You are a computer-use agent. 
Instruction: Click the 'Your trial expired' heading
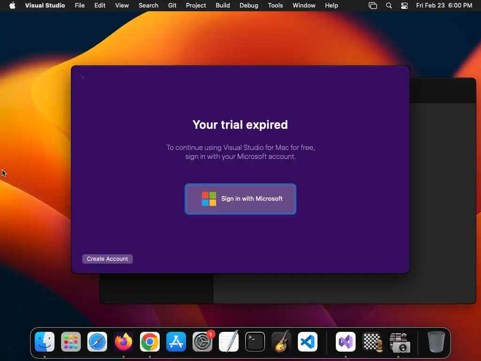(x=240, y=125)
